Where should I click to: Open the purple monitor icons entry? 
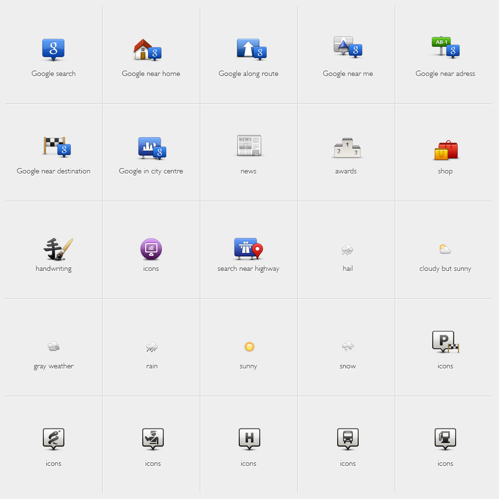(151, 249)
